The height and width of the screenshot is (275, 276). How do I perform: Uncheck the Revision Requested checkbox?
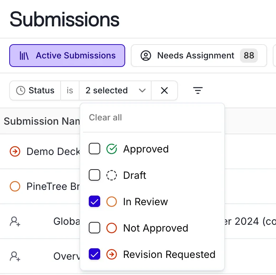click(94, 254)
